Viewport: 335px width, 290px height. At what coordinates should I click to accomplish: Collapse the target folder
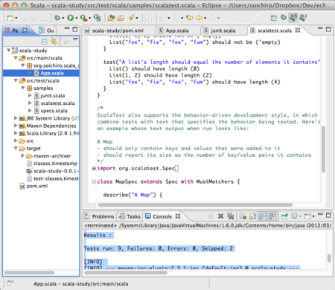16,148
